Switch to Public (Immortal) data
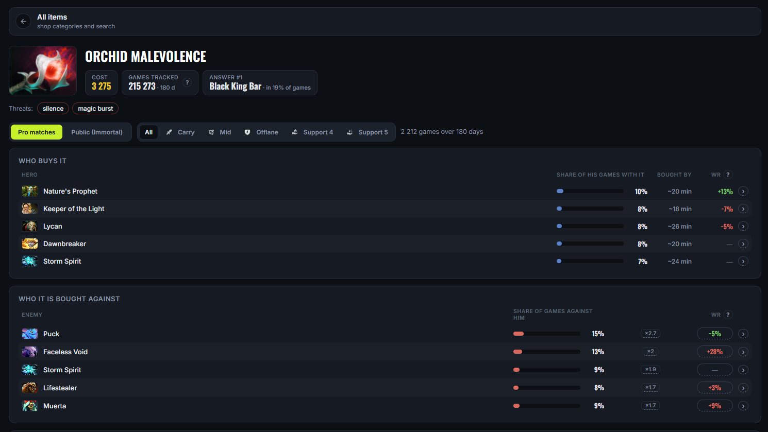Viewport: 768px width, 432px height. [x=97, y=132]
